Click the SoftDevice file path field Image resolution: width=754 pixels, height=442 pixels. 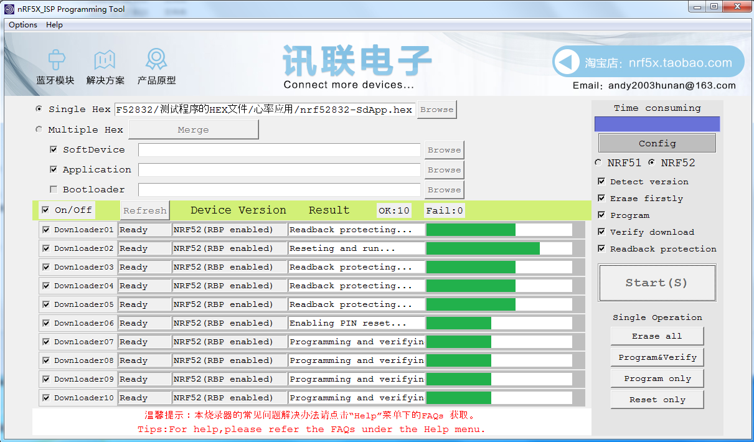[280, 150]
